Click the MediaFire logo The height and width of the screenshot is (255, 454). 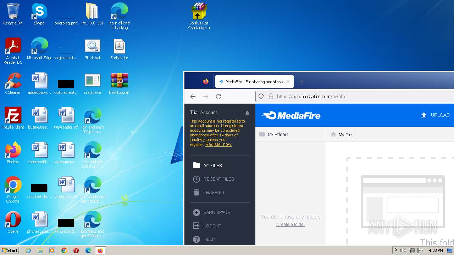pos(291,115)
